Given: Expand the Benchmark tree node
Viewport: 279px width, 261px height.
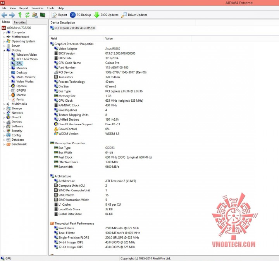Looking at the screenshot, I should [4, 144].
